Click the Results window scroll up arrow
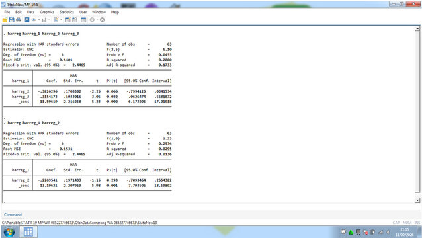This screenshot has height=238, width=422. click(417, 28)
